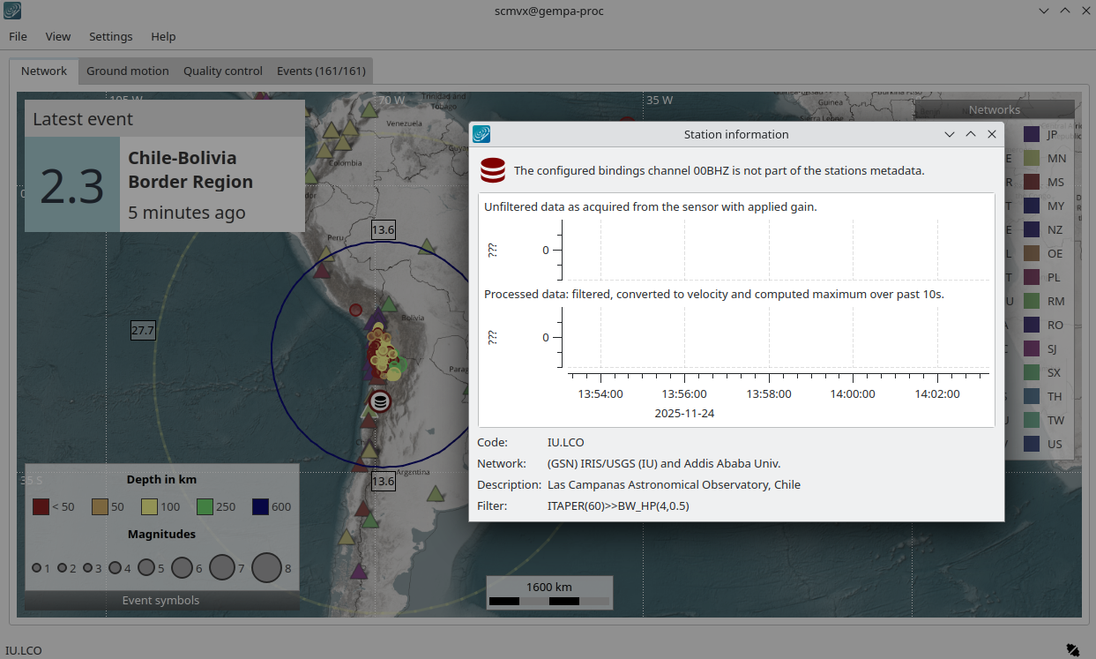Screen dimensions: 1096x659
Task: Click the purple station triangle at map bottom
Action: pos(358,571)
